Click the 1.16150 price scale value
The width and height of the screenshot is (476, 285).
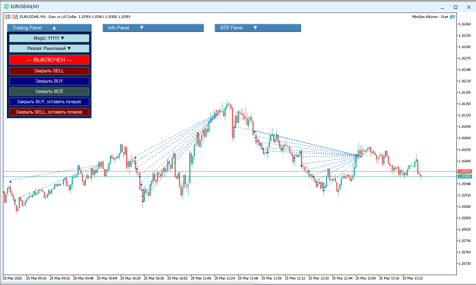[465, 104]
